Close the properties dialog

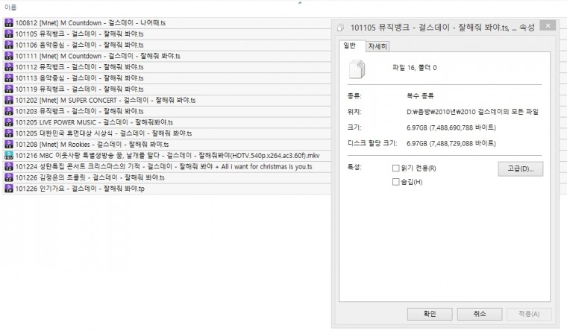pyautogui.click(x=548, y=25)
